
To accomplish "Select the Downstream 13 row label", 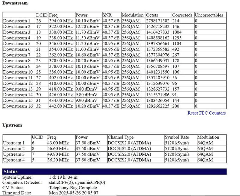I will 18,89.
